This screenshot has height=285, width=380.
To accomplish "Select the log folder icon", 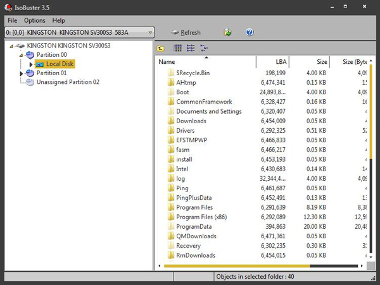I will pos(171,178).
